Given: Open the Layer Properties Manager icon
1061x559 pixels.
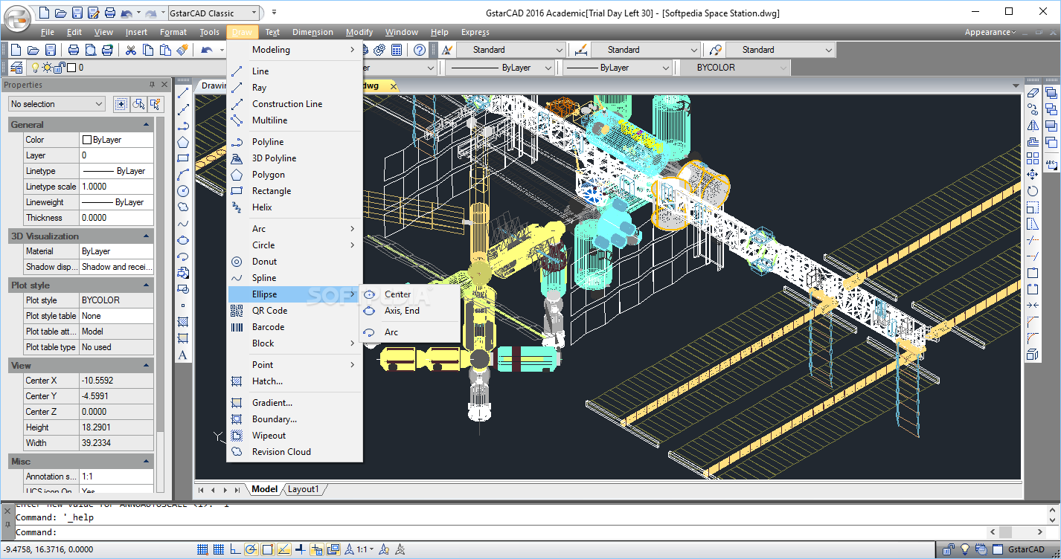Looking at the screenshot, I should (x=16, y=68).
